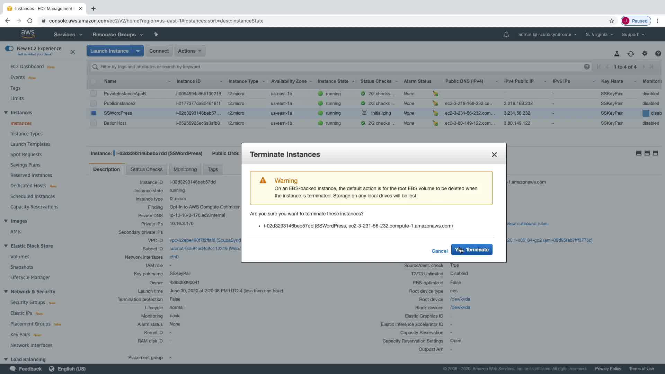The image size is (665, 374).
Task: Bookmark page with star icon
Action: tap(611, 21)
